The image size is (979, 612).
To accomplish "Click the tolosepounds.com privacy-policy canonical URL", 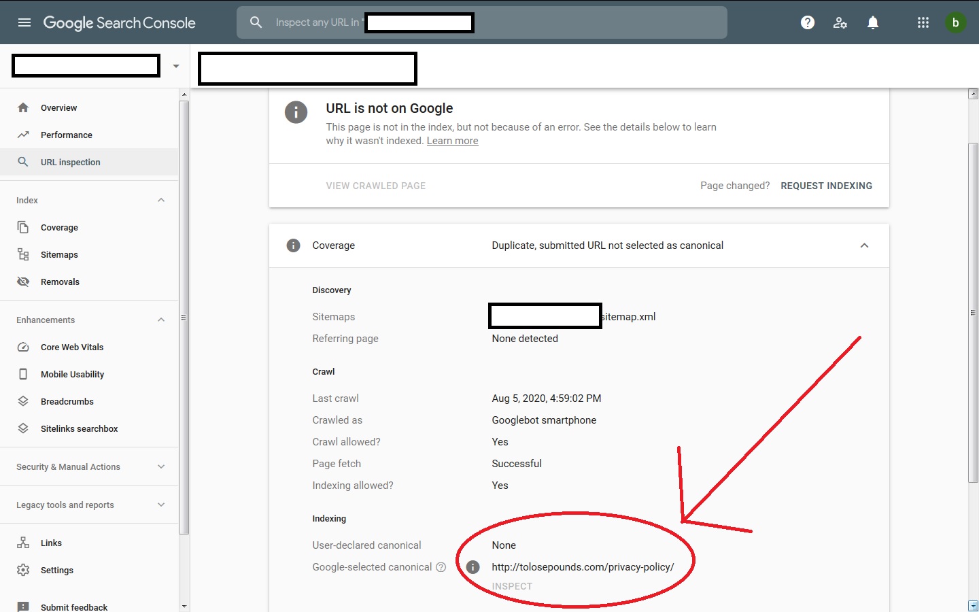I will [x=583, y=567].
